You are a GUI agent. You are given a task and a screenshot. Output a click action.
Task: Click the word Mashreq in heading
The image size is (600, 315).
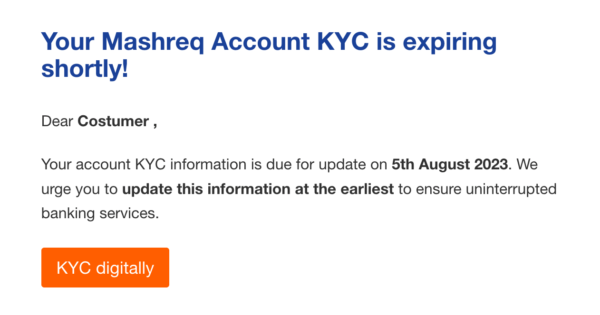pos(153,42)
